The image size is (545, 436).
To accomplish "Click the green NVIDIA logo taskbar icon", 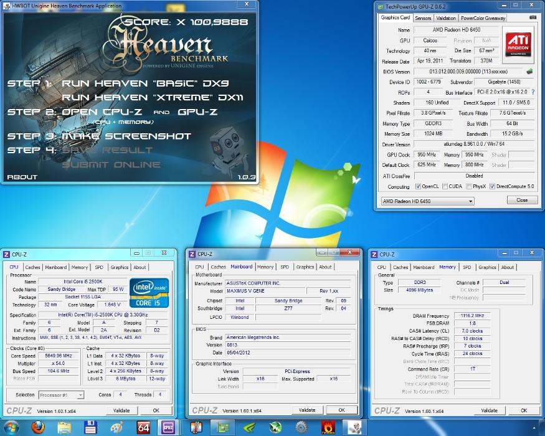I will coord(249,428).
